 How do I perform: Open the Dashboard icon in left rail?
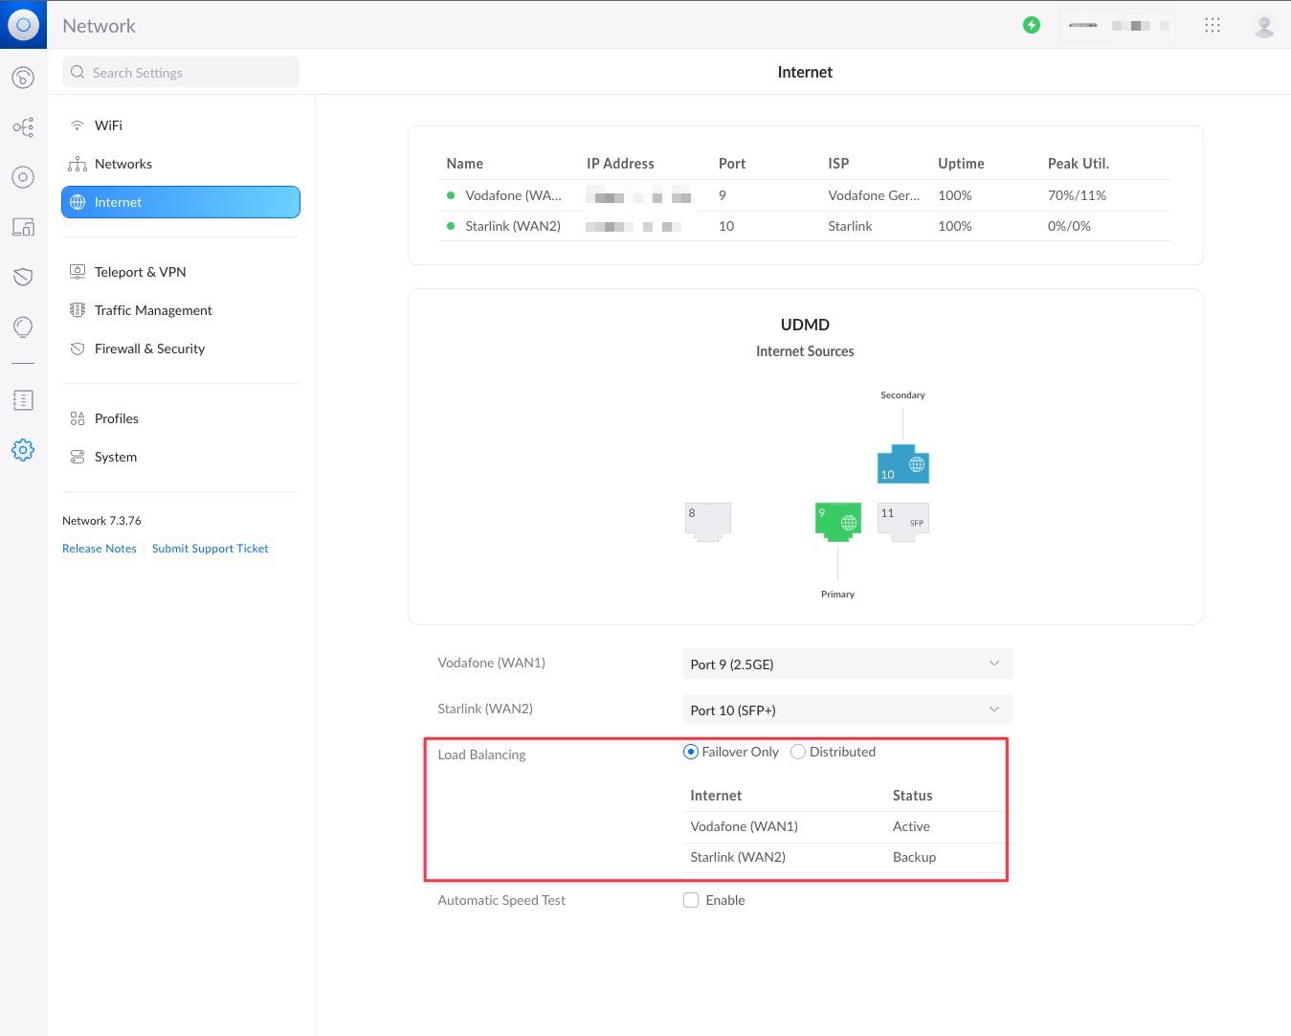click(x=23, y=78)
